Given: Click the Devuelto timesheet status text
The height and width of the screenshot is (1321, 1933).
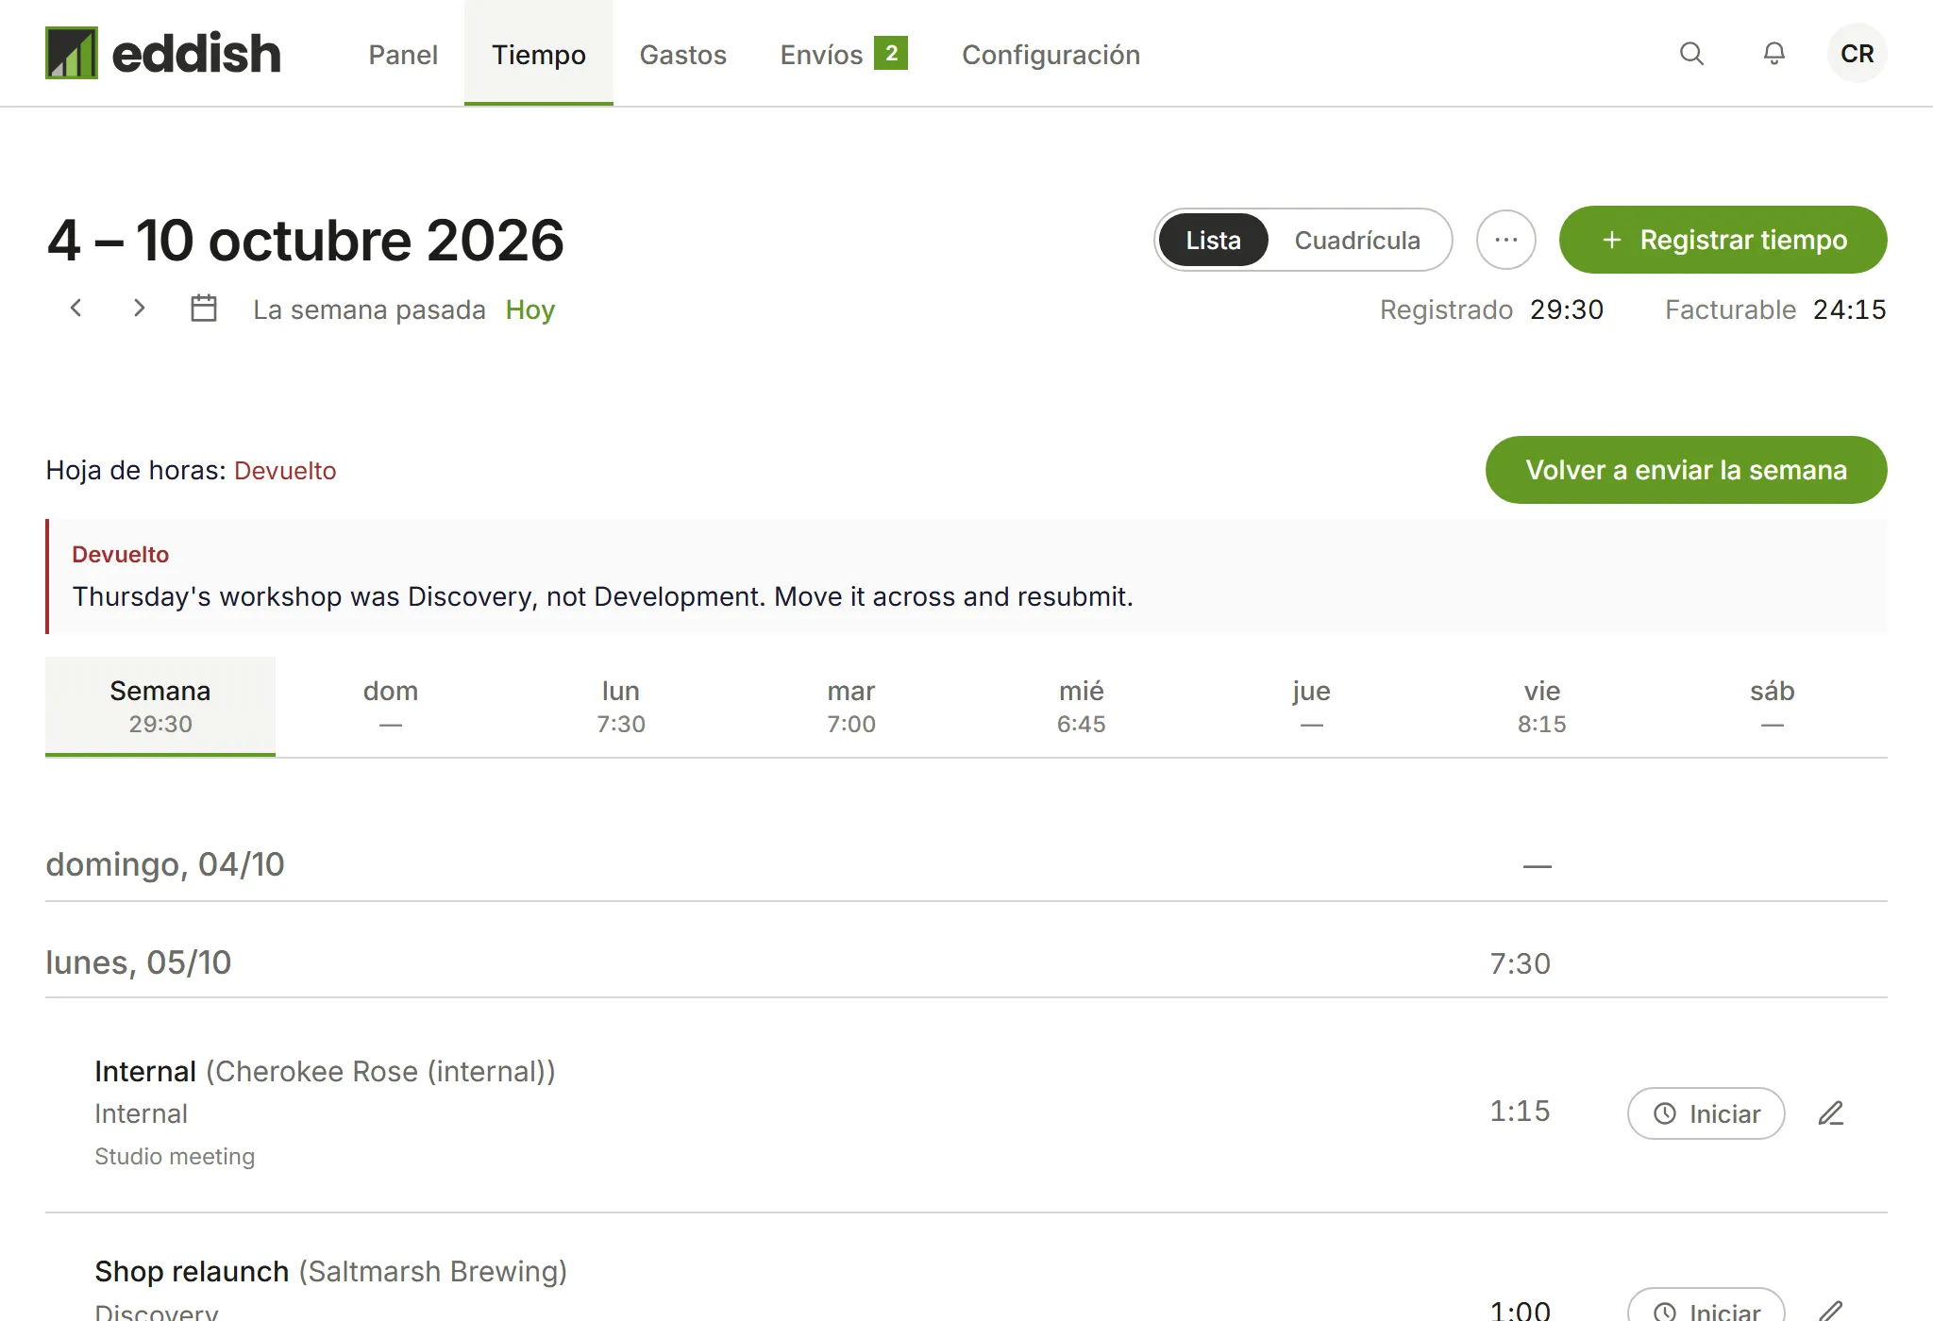Looking at the screenshot, I should (x=285, y=470).
